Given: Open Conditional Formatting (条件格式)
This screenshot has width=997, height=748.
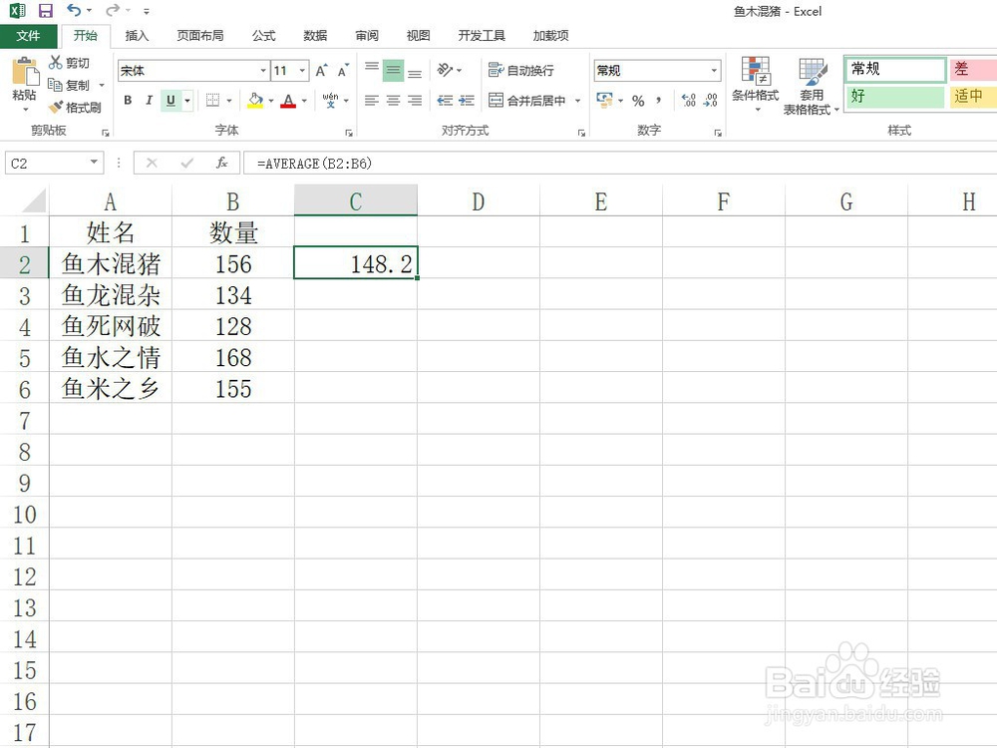Looking at the screenshot, I should pyautogui.click(x=756, y=85).
